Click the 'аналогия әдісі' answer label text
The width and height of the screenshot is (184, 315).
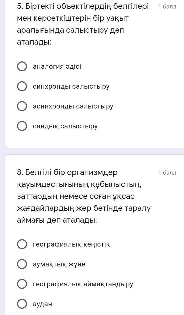(x=57, y=66)
